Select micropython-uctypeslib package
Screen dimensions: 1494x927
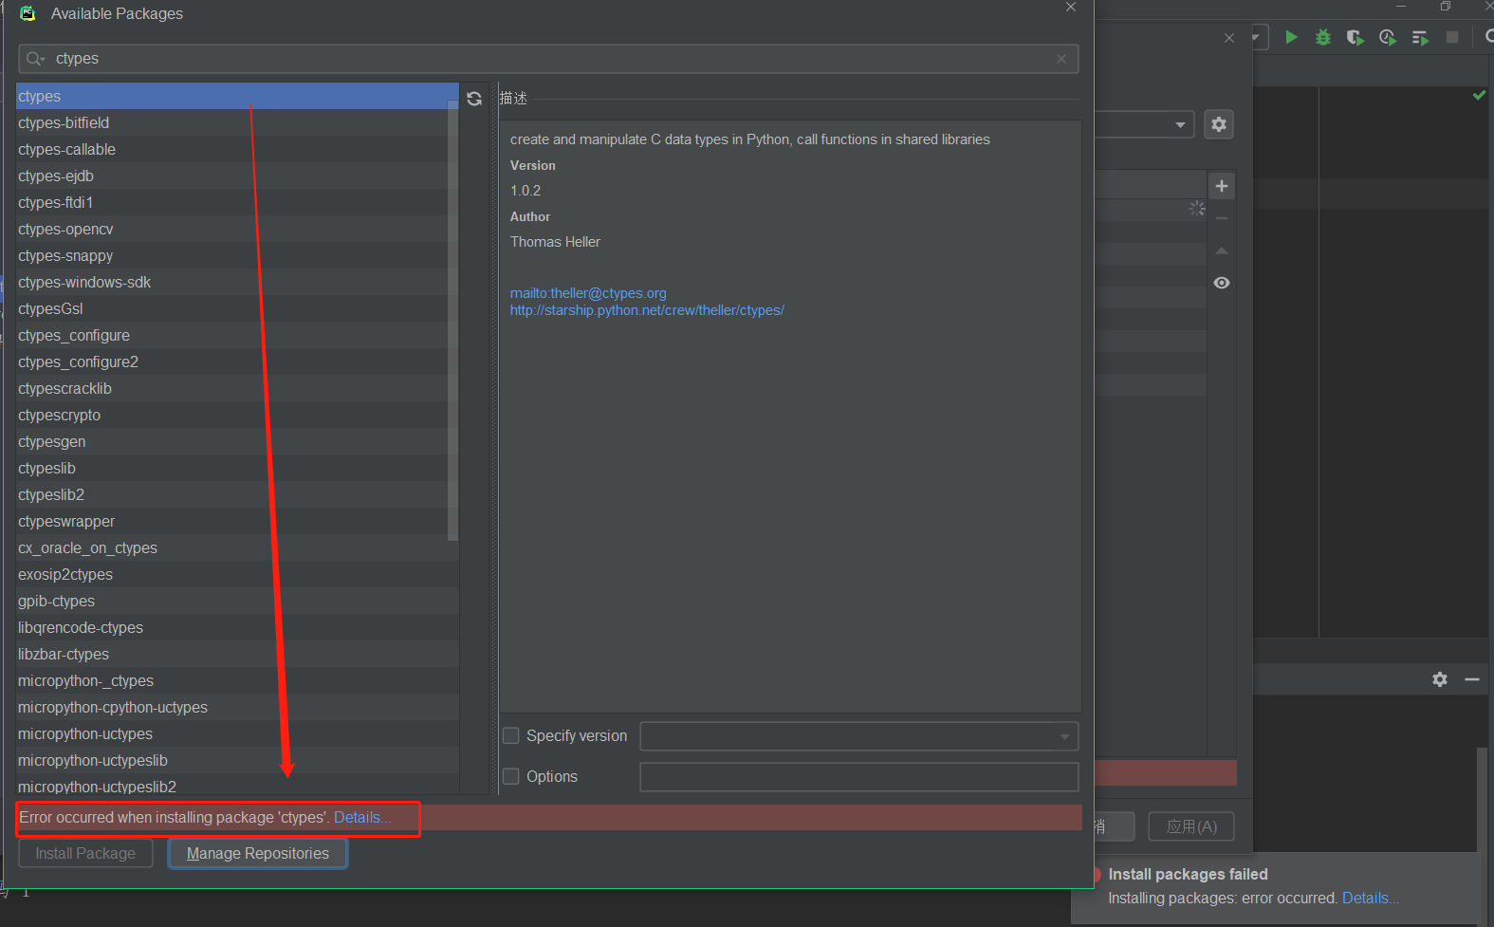click(x=237, y=760)
